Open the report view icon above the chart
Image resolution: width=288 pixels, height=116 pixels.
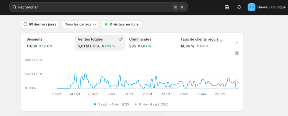click(237, 53)
